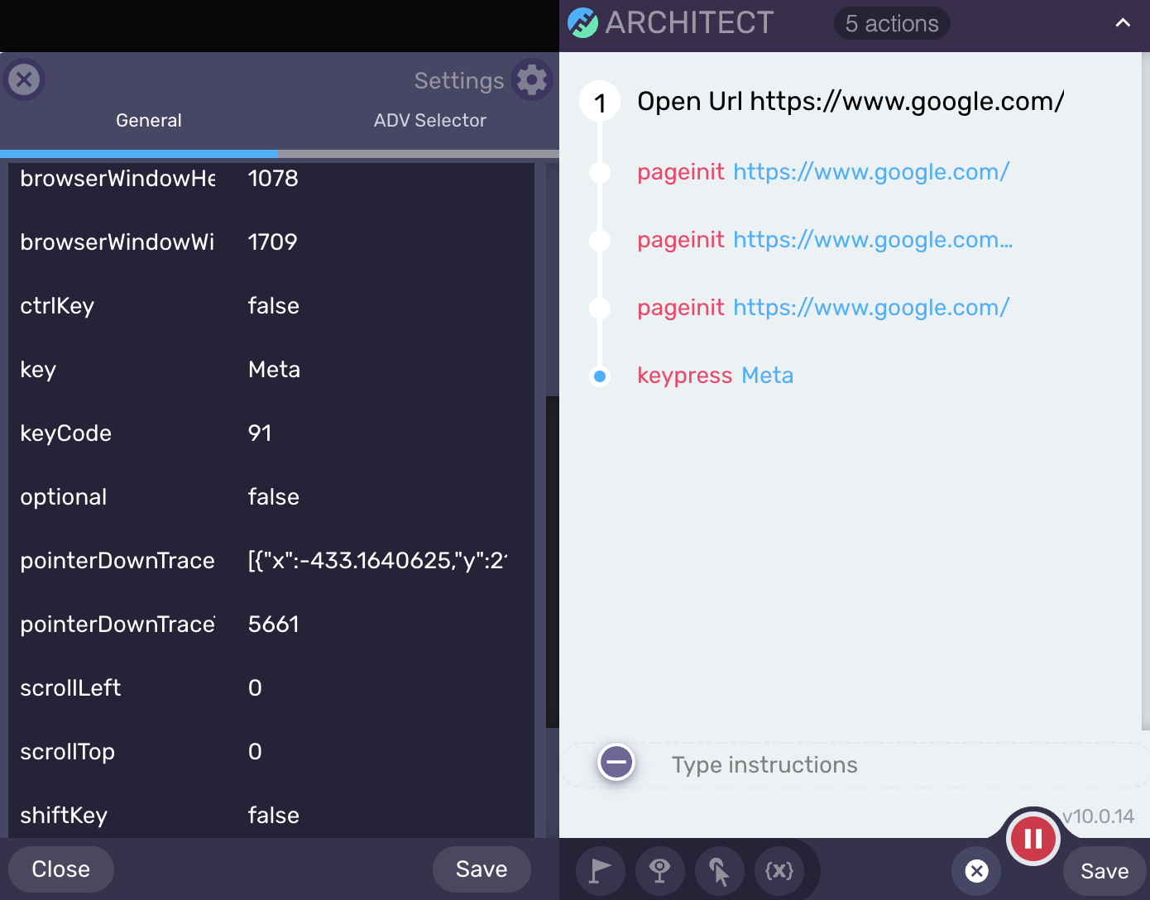The width and height of the screenshot is (1150, 900).
Task: Select the first pageinit google.com action
Action: click(823, 172)
